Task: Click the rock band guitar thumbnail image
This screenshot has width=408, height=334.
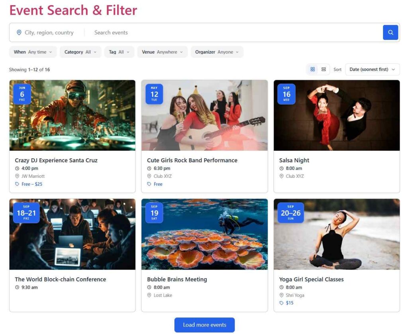Action: coord(204,115)
